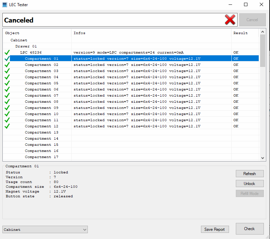Screen dimensions: 270x239
Task: Click the Usage count value 80
Action: 56,182
